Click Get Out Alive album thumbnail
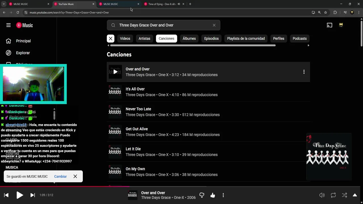 point(115,132)
